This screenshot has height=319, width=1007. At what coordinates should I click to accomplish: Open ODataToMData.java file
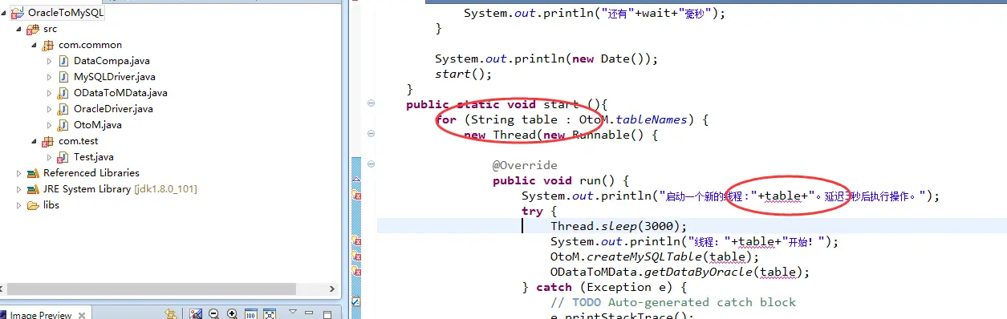click(x=120, y=93)
